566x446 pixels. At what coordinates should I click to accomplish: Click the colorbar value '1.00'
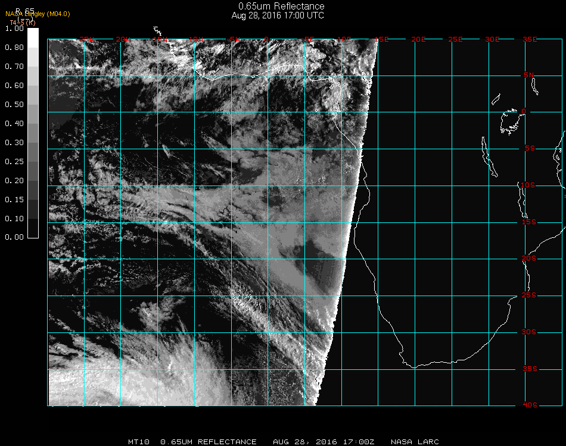click(14, 29)
